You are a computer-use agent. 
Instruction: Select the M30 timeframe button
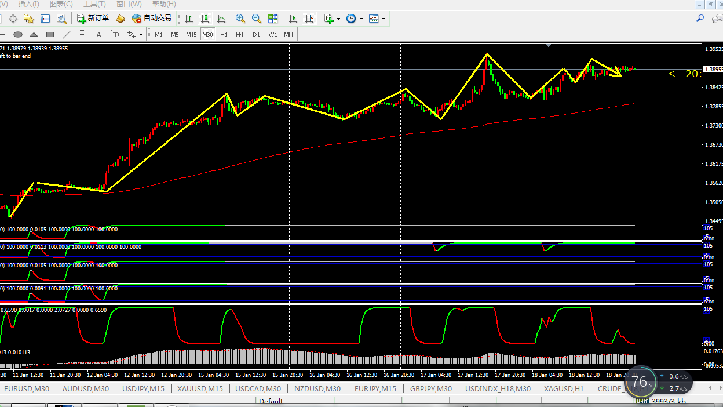click(207, 34)
